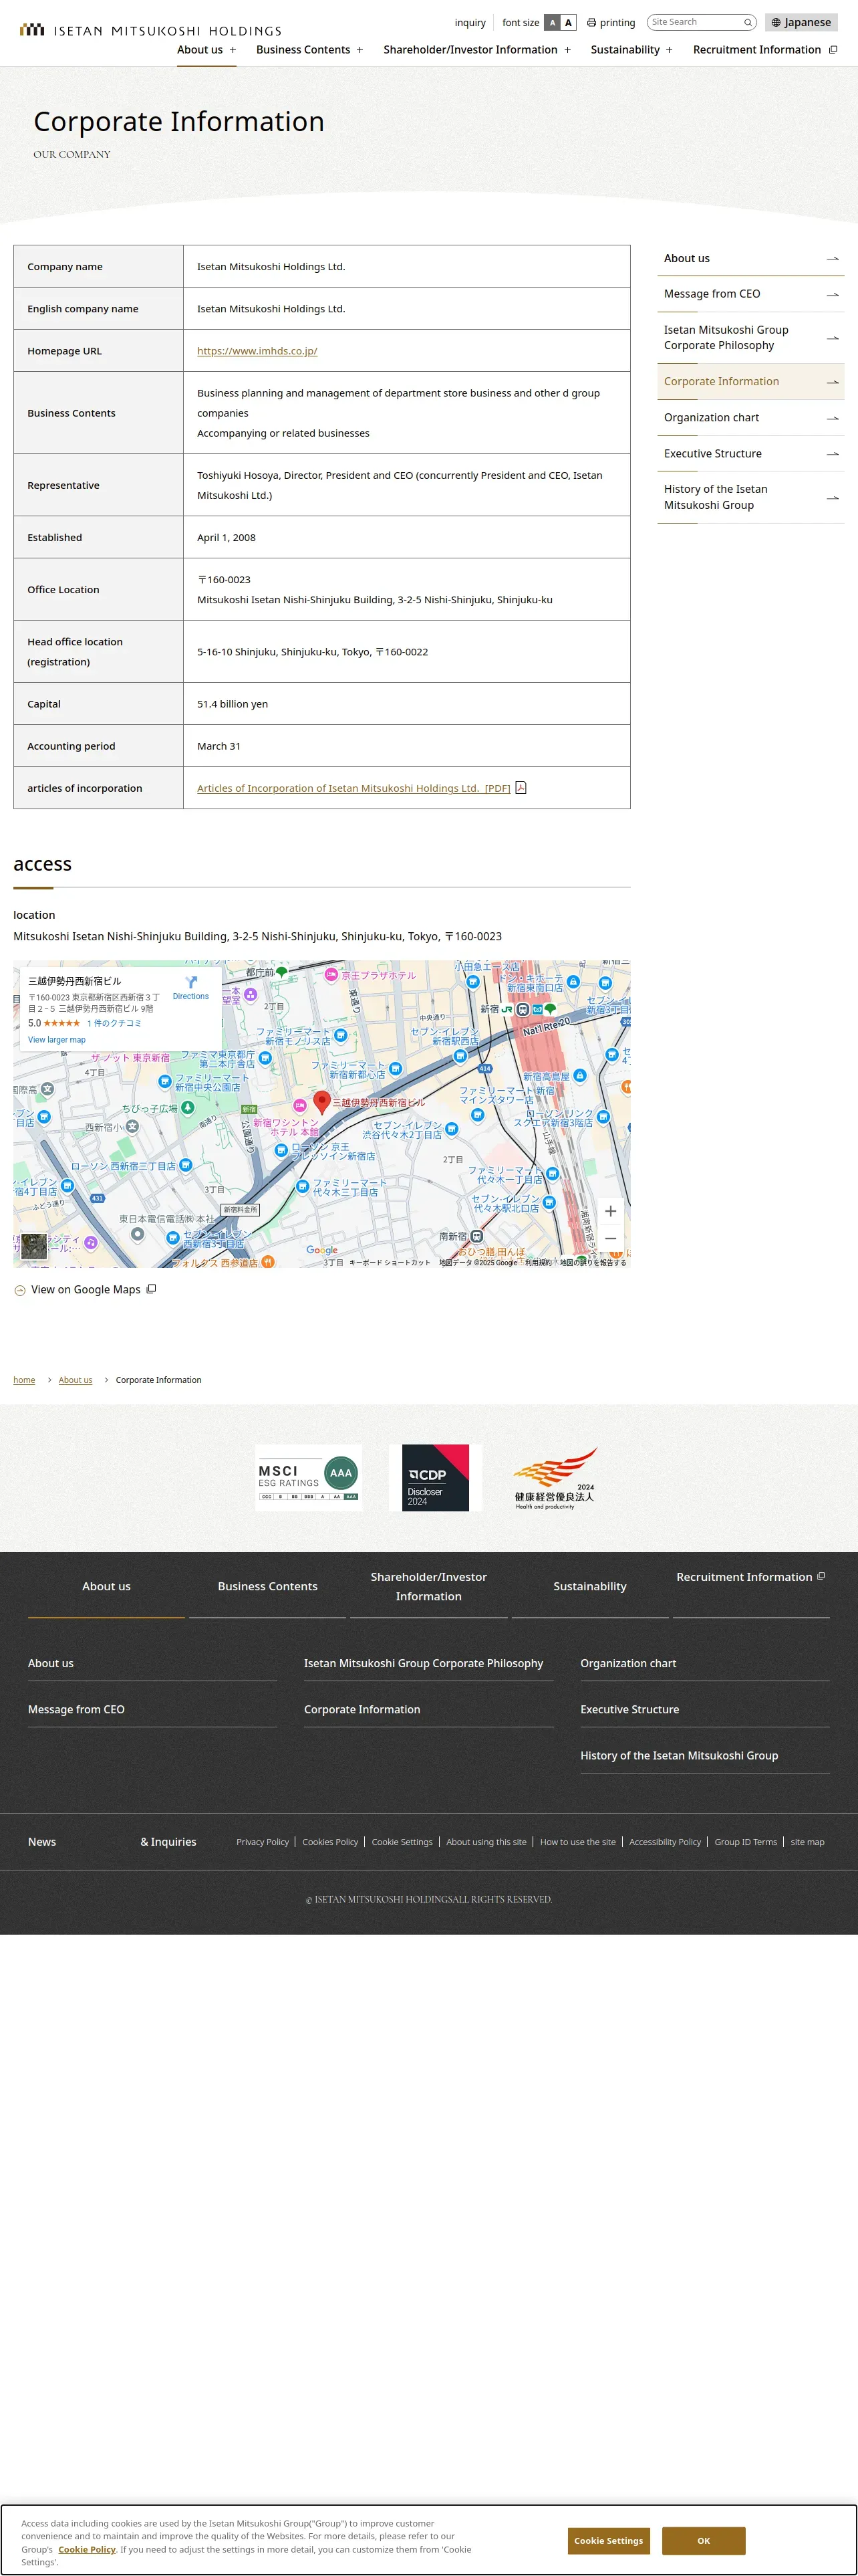Go to home breadcrumb
Image resolution: width=858 pixels, height=2576 pixels.
24,1380
